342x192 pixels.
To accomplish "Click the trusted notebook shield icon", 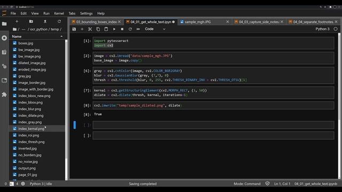I will pos(267,183).
